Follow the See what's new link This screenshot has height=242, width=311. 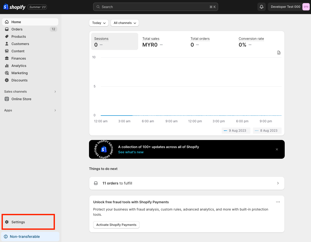[x=131, y=152]
